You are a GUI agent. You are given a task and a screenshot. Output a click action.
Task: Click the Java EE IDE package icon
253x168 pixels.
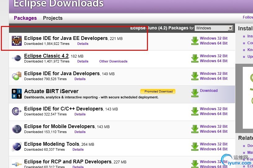pos(17,41)
